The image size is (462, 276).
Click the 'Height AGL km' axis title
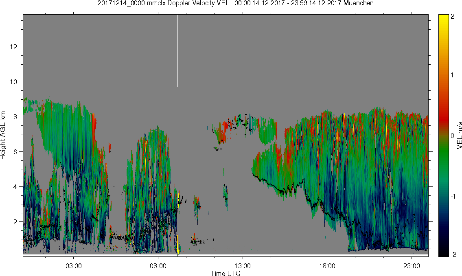(3, 136)
